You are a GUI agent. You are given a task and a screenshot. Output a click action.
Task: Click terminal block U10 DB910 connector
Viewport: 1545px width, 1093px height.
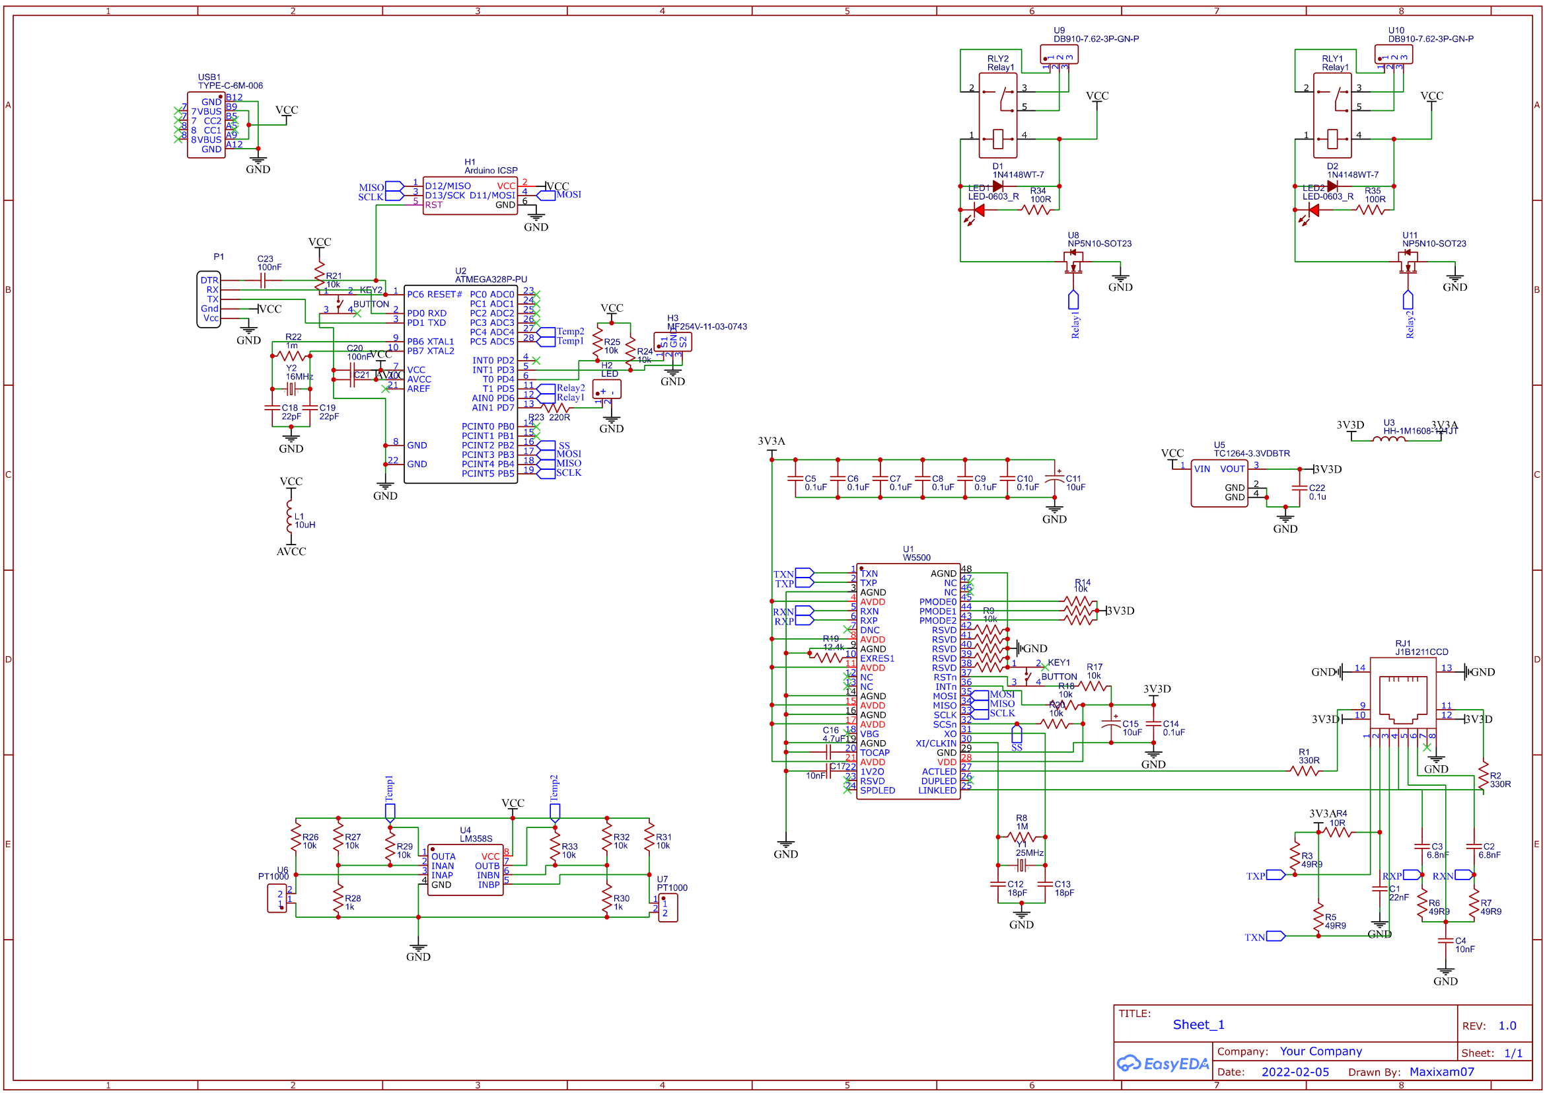coord(1394,54)
